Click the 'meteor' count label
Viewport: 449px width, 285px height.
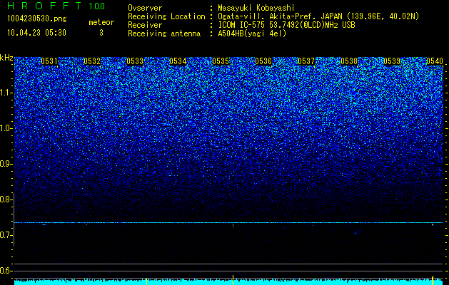[101, 22]
